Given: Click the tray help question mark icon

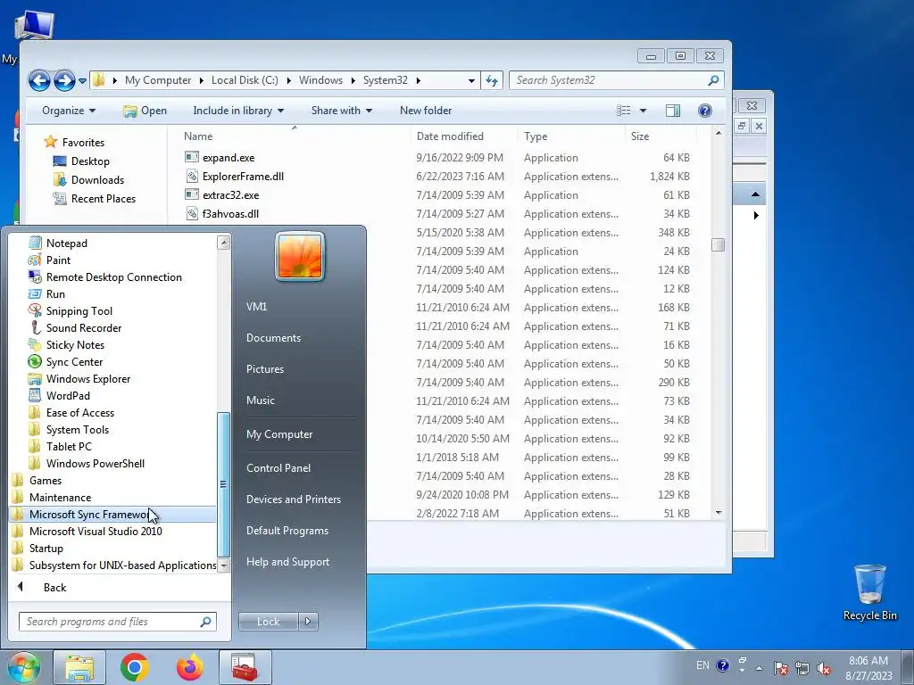Looking at the screenshot, I should 723,665.
